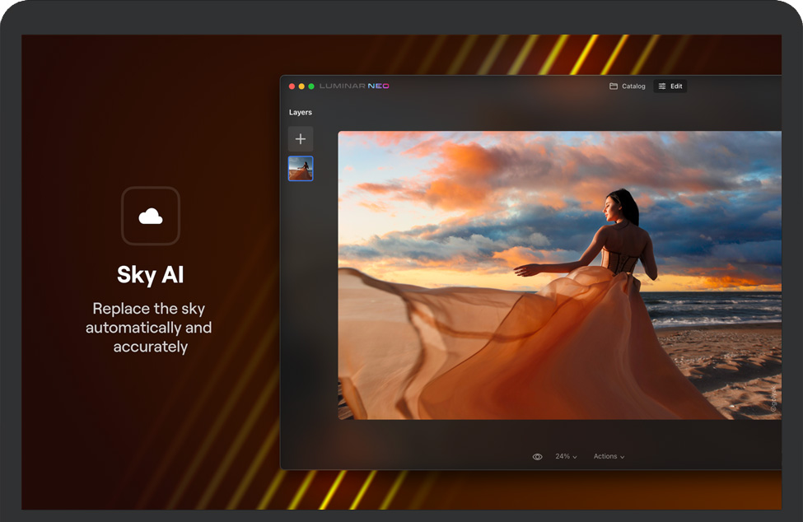This screenshot has width=803, height=522.
Task: Select the beach photo layer thumbnail
Action: [301, 169]
